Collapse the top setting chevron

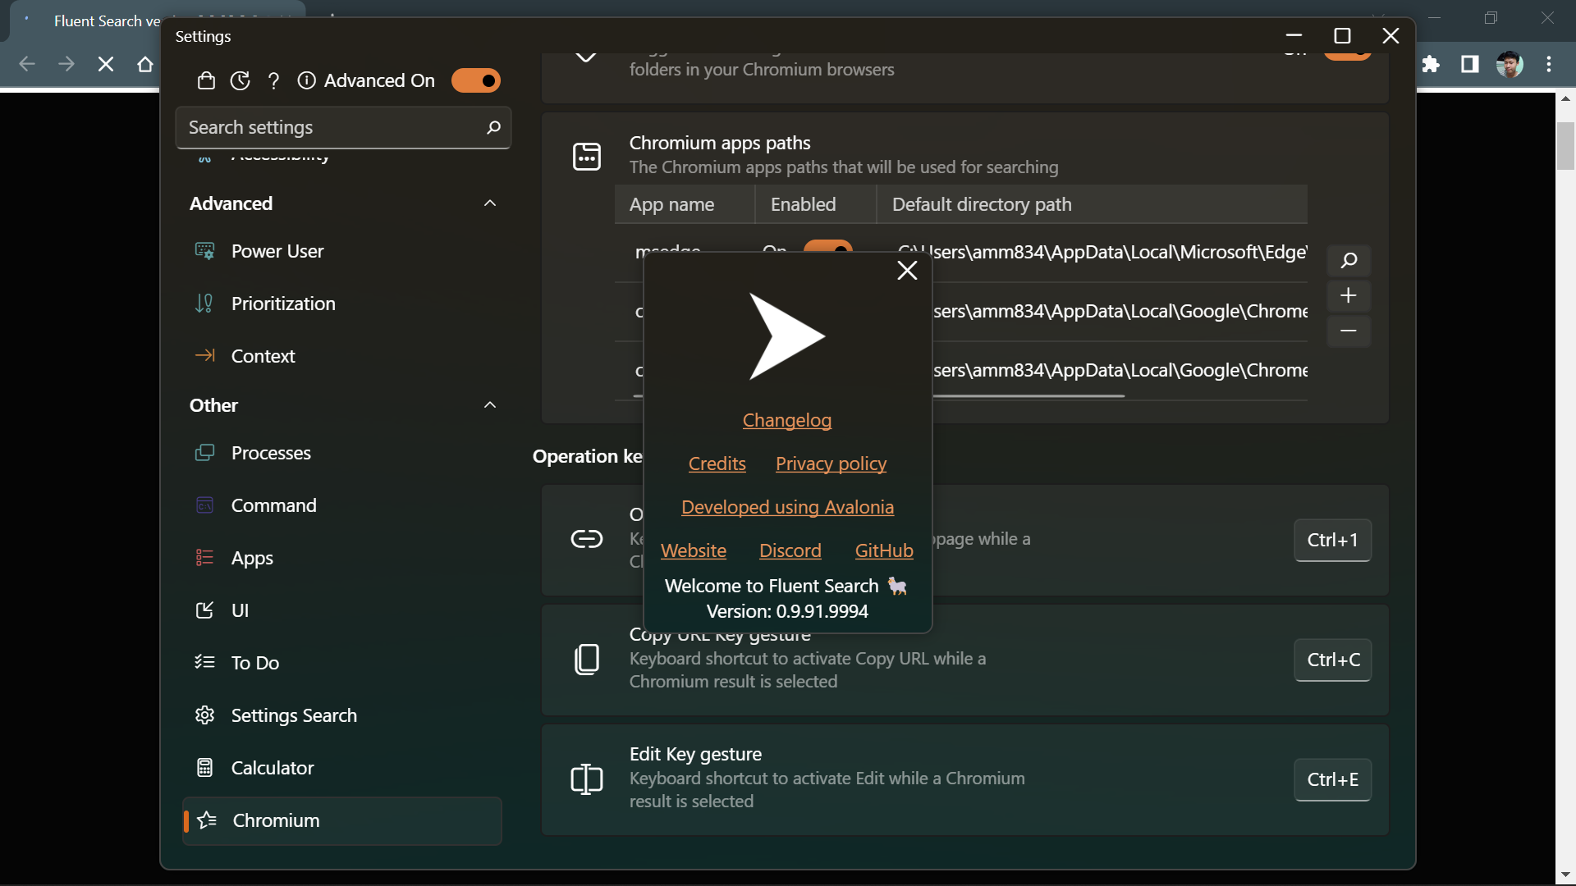585,57
